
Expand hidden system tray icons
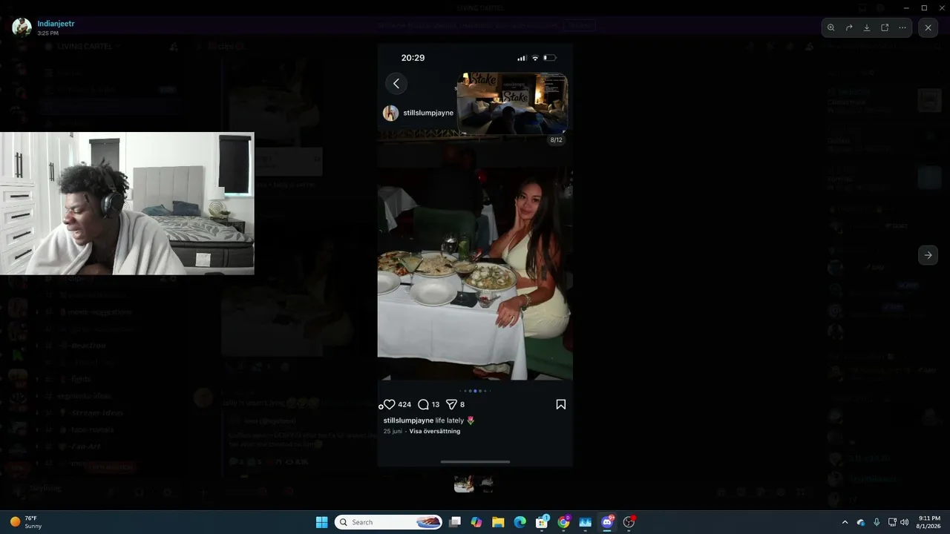pos(845,522)
